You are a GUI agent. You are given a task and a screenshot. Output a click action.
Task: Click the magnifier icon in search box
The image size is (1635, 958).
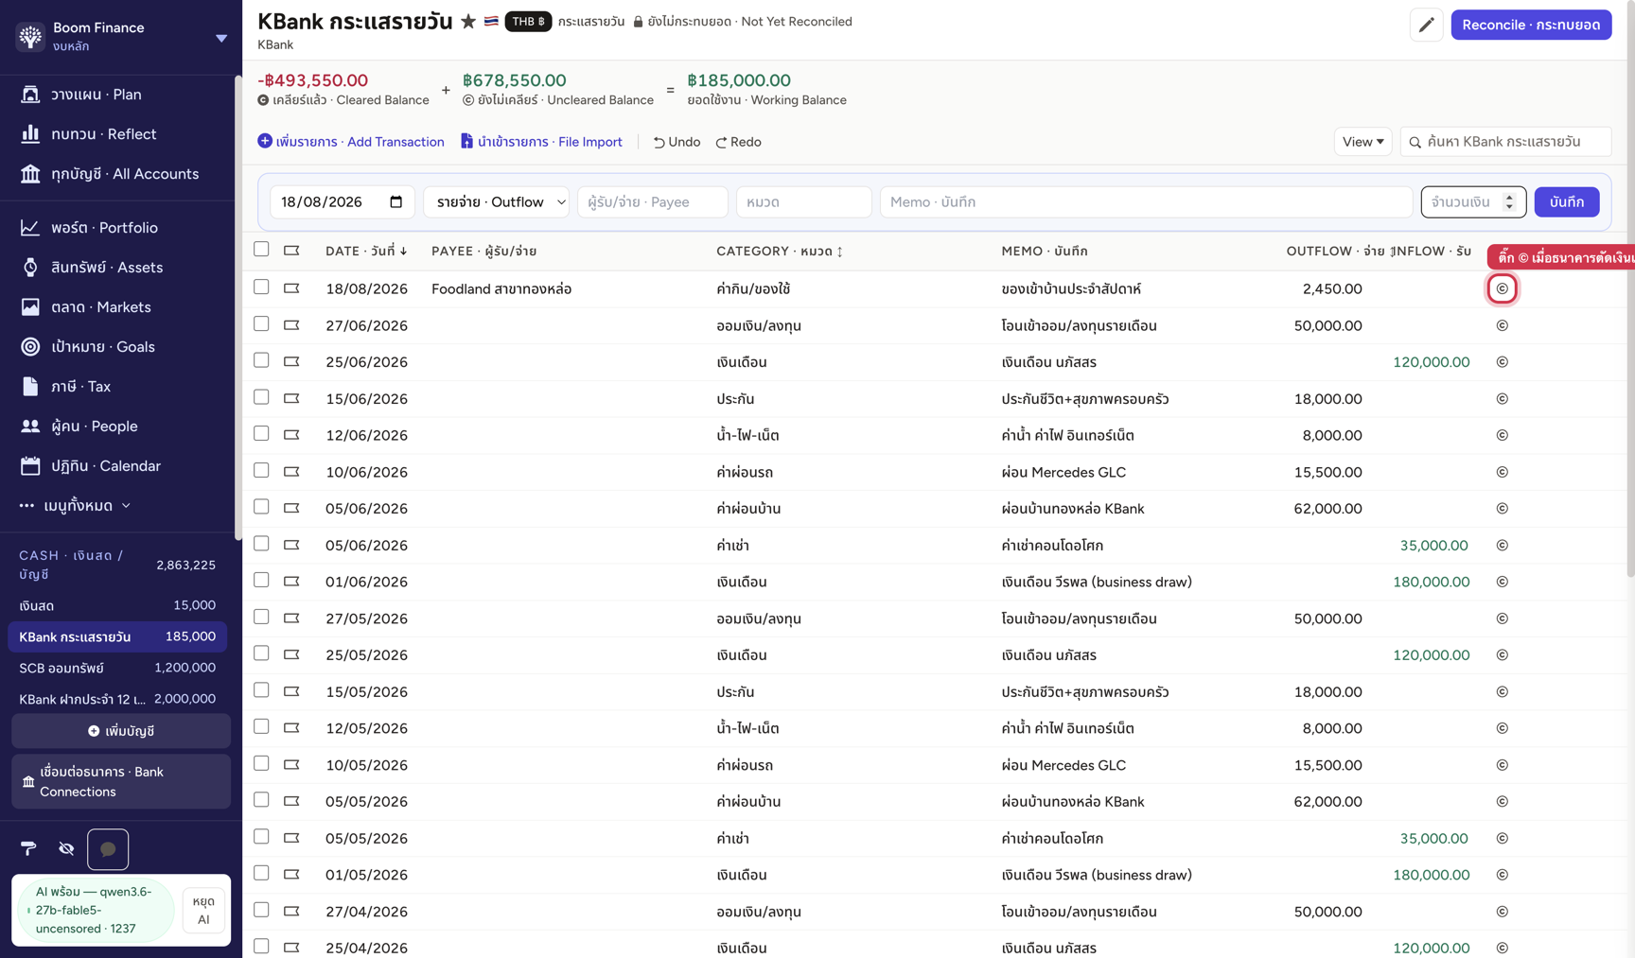pos(1415,142)
